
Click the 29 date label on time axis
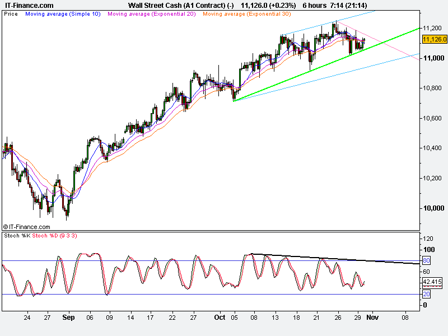[358, 318]
